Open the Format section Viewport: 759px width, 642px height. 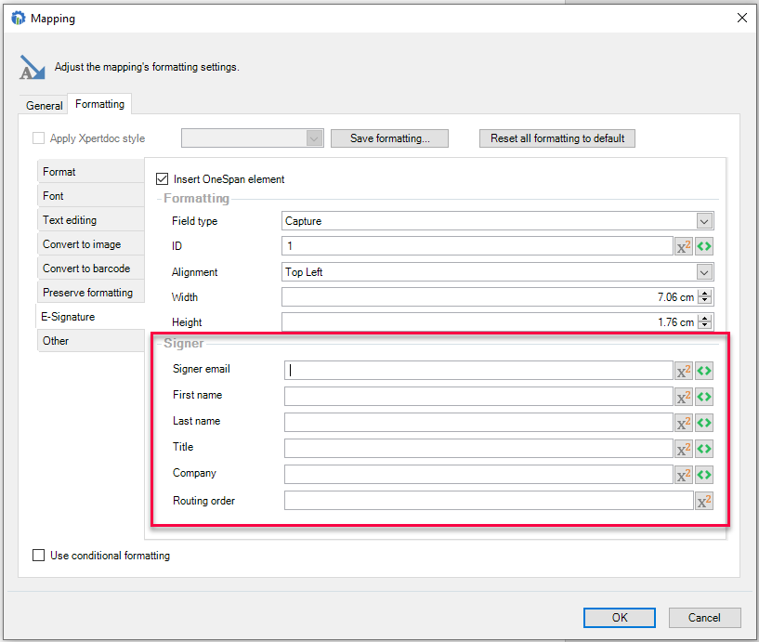(90, 172)
